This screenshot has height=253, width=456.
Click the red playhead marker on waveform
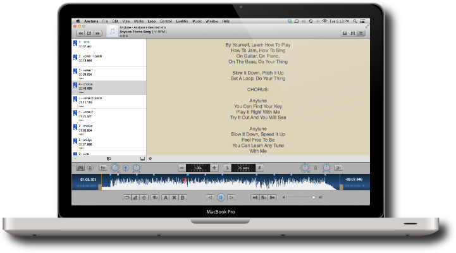184,181
